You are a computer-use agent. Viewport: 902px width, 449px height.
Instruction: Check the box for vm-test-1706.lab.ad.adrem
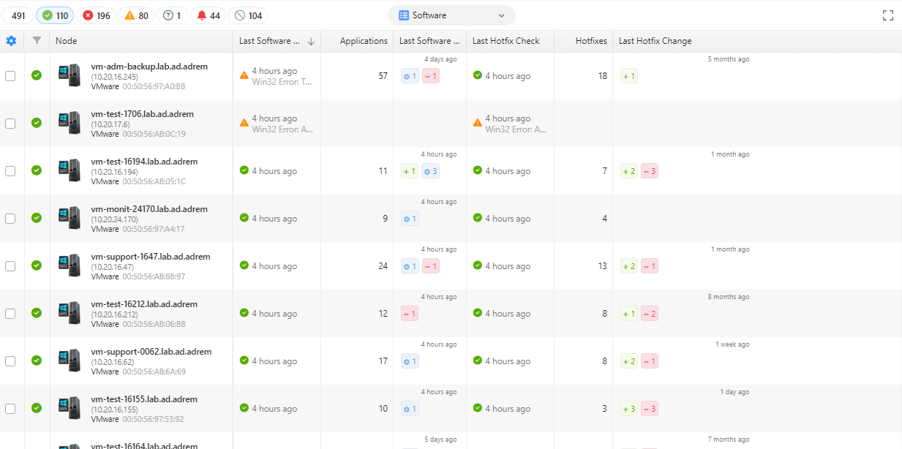10,124
